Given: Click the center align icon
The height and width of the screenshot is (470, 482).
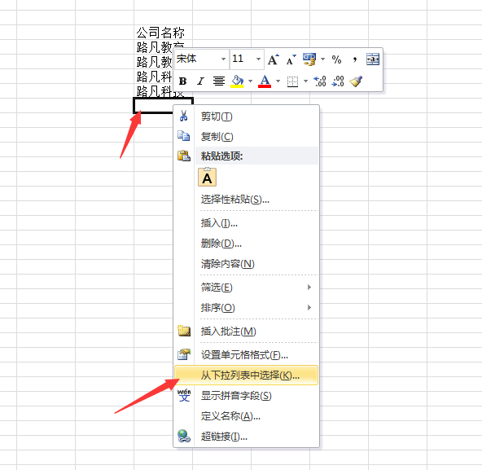Looking at the screenshot, I should pyautogui.click(x=219, y=81).
